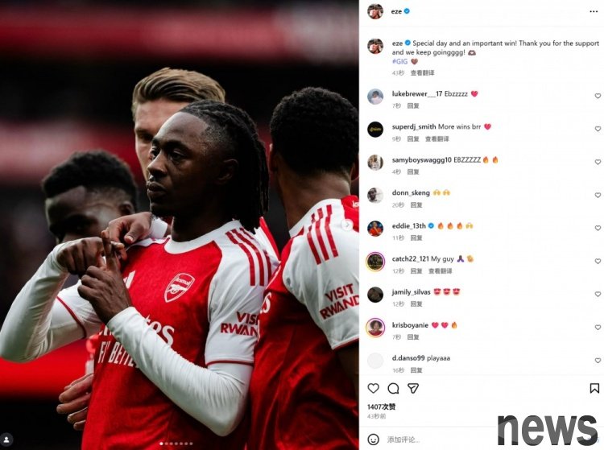The height and width of the screenshot is (450, 604).
Task: Advance to next photo with carousel arrow
Action: click(x=347, y=225)
